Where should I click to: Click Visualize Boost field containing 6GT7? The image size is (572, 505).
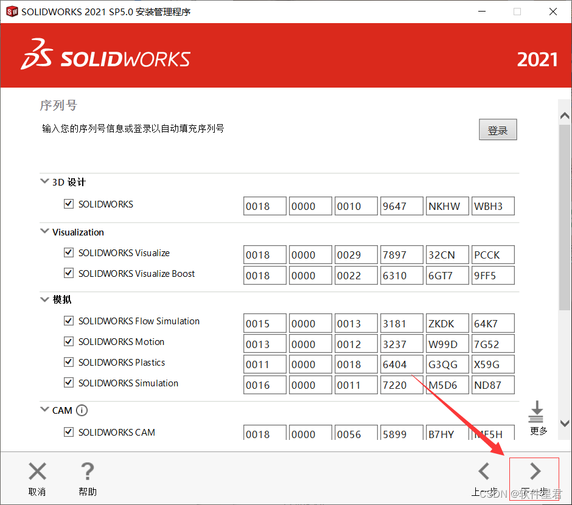click(447, 275)
